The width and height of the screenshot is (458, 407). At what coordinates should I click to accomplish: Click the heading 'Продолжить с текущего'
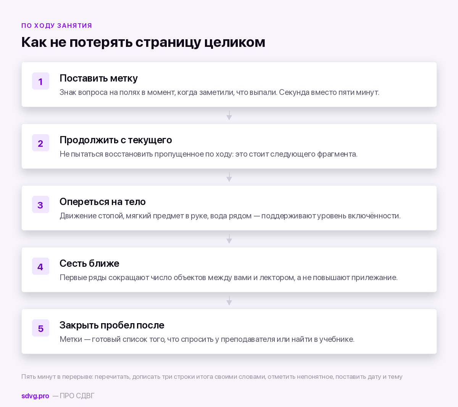[116, 140]
